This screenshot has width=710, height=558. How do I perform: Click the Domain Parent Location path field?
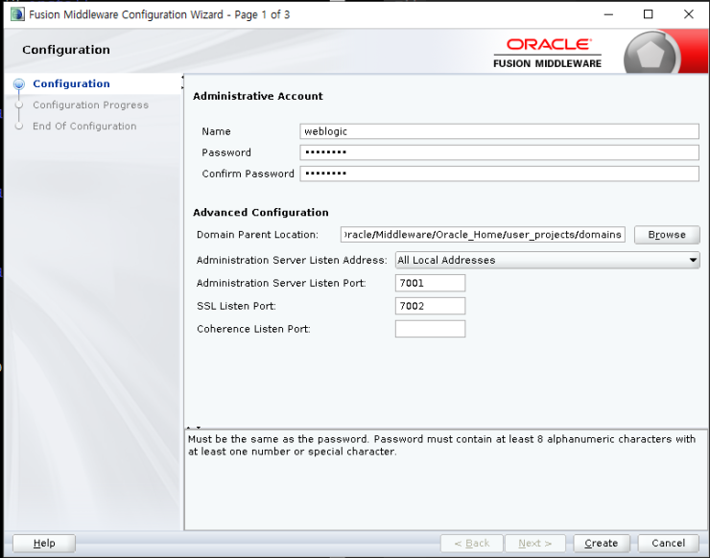pyautogui.click(x=483, y=235)
